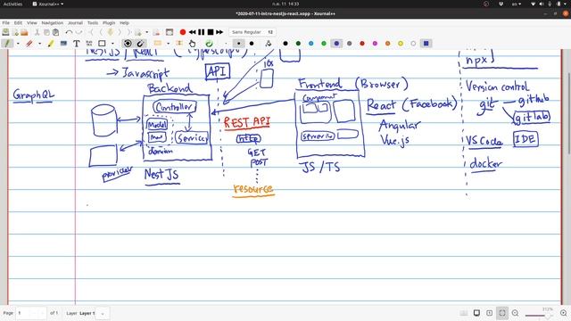
Task: Go to the previous page
Action: pos(101,32)
